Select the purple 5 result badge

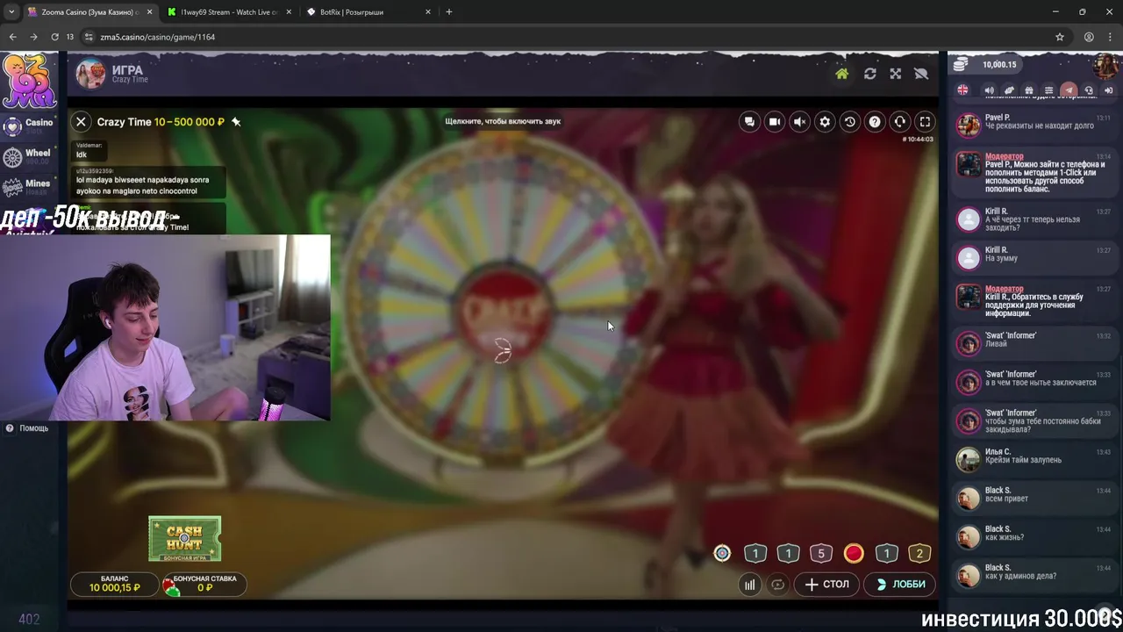[x=821, y=553]
